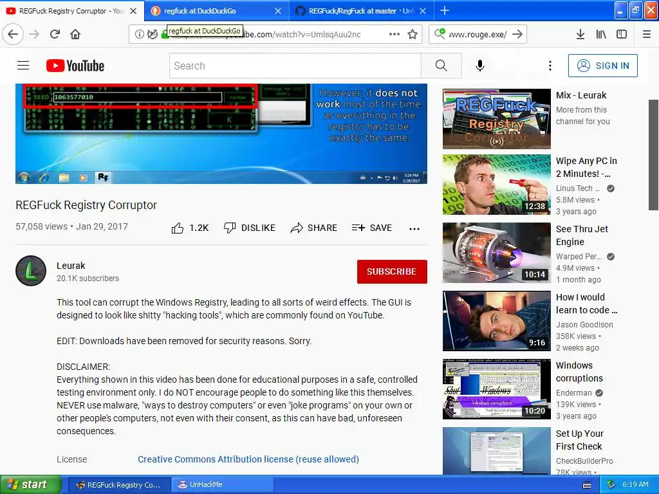Click the page vertical scrollbar thumb

tap(653, 154)
